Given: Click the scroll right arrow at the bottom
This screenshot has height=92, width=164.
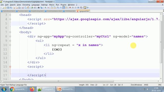Looking at the screenshot, I should coord(158,81).
